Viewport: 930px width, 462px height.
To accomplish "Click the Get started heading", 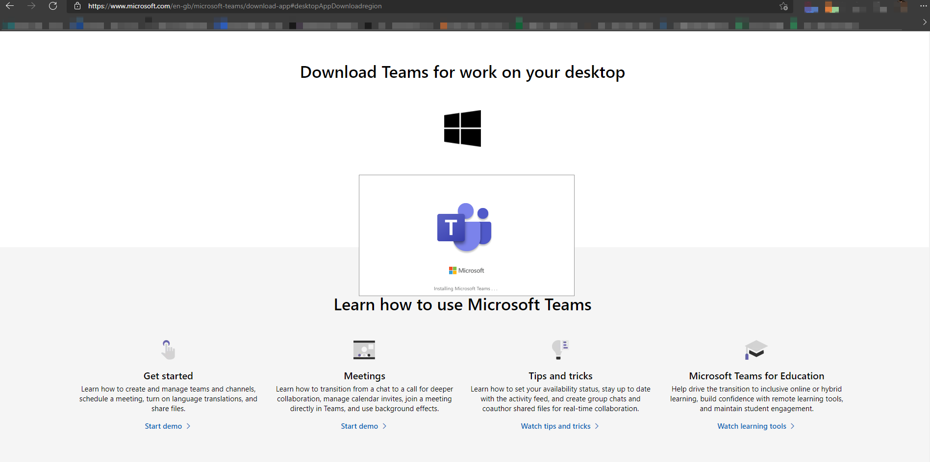I will 168,376.
